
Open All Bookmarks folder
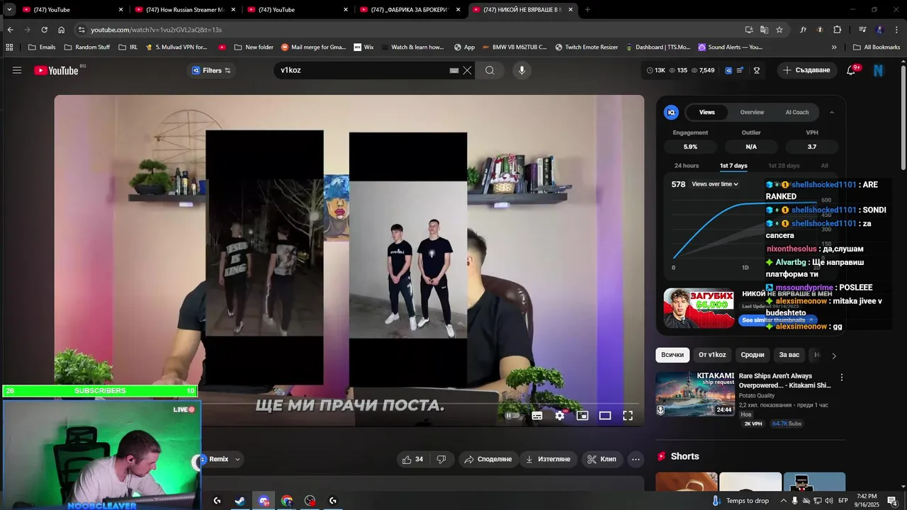tap(877, 47)
